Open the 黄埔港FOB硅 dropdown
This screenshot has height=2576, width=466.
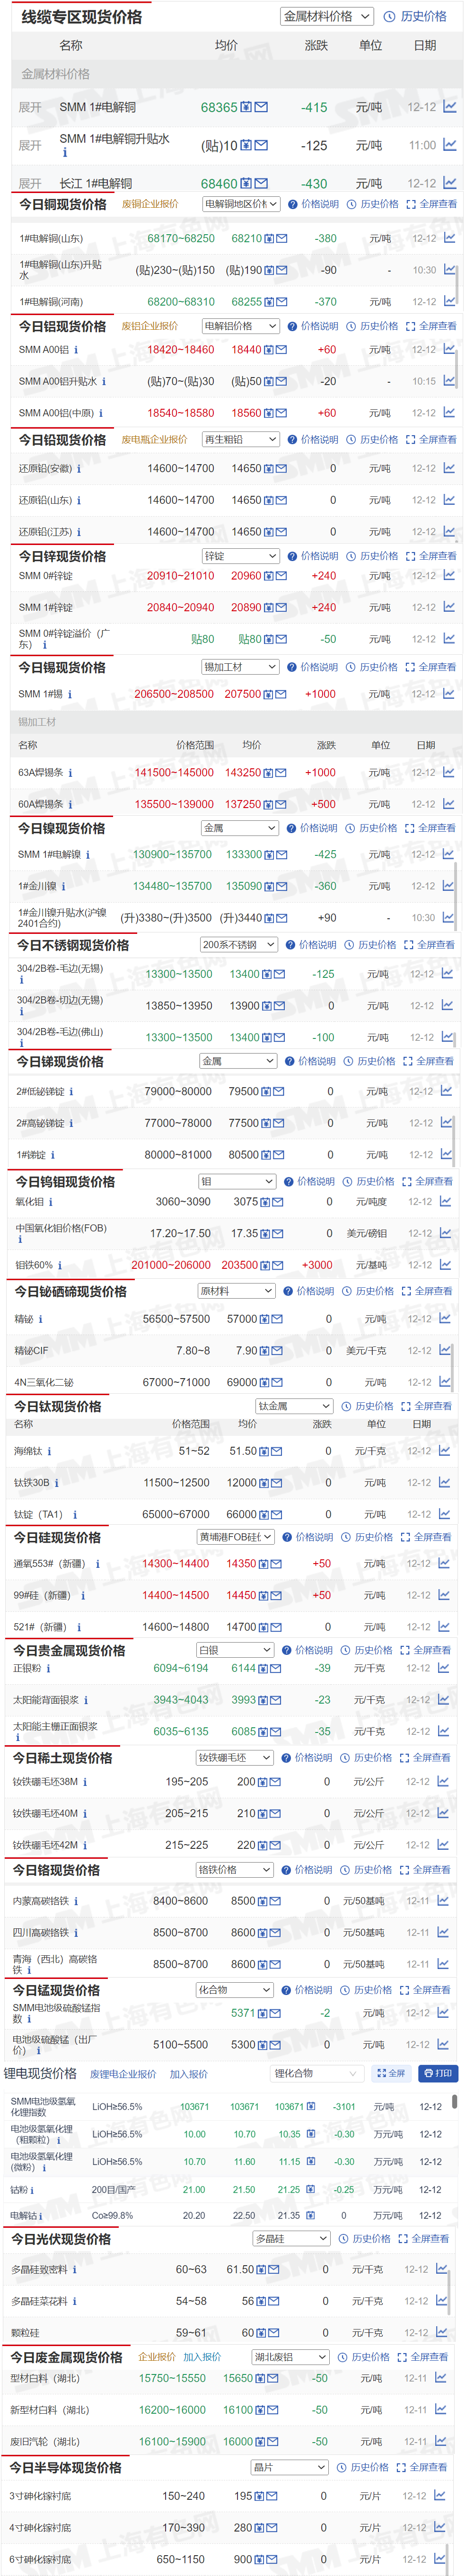236,1537
